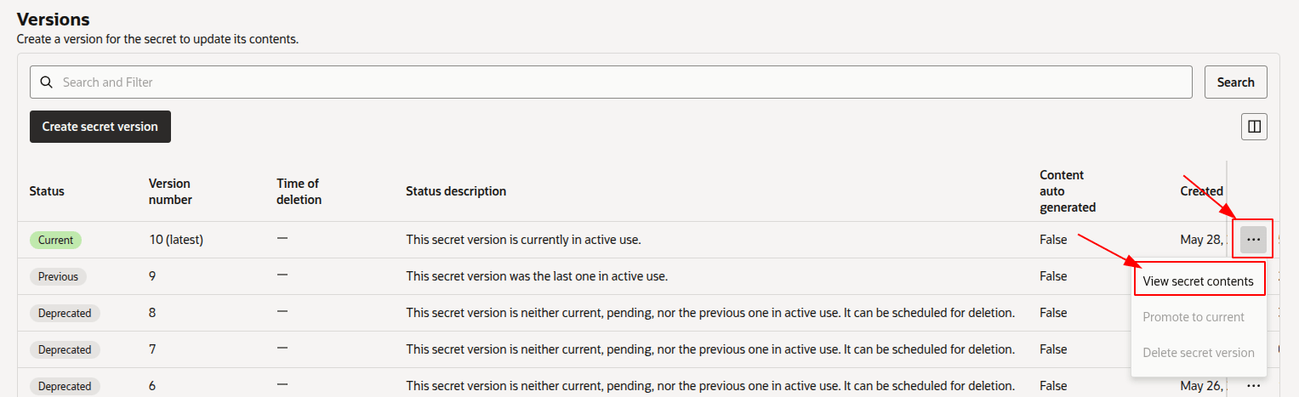This screenshot has height=397, width=1299.
Task: Click Deprecated badge on version 7
Action: (65, 349)
